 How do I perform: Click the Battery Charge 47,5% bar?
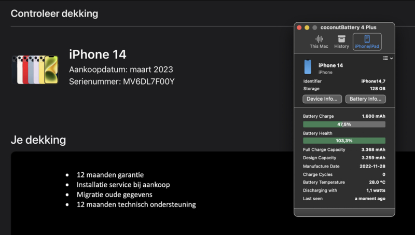(x=344, y=125)
